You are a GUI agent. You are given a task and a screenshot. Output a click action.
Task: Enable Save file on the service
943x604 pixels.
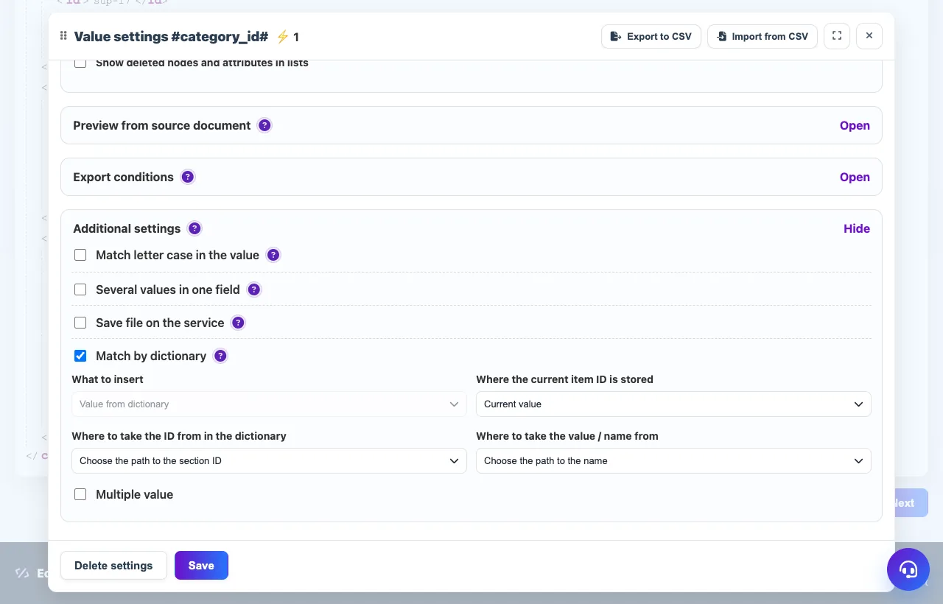coord(80,323)
